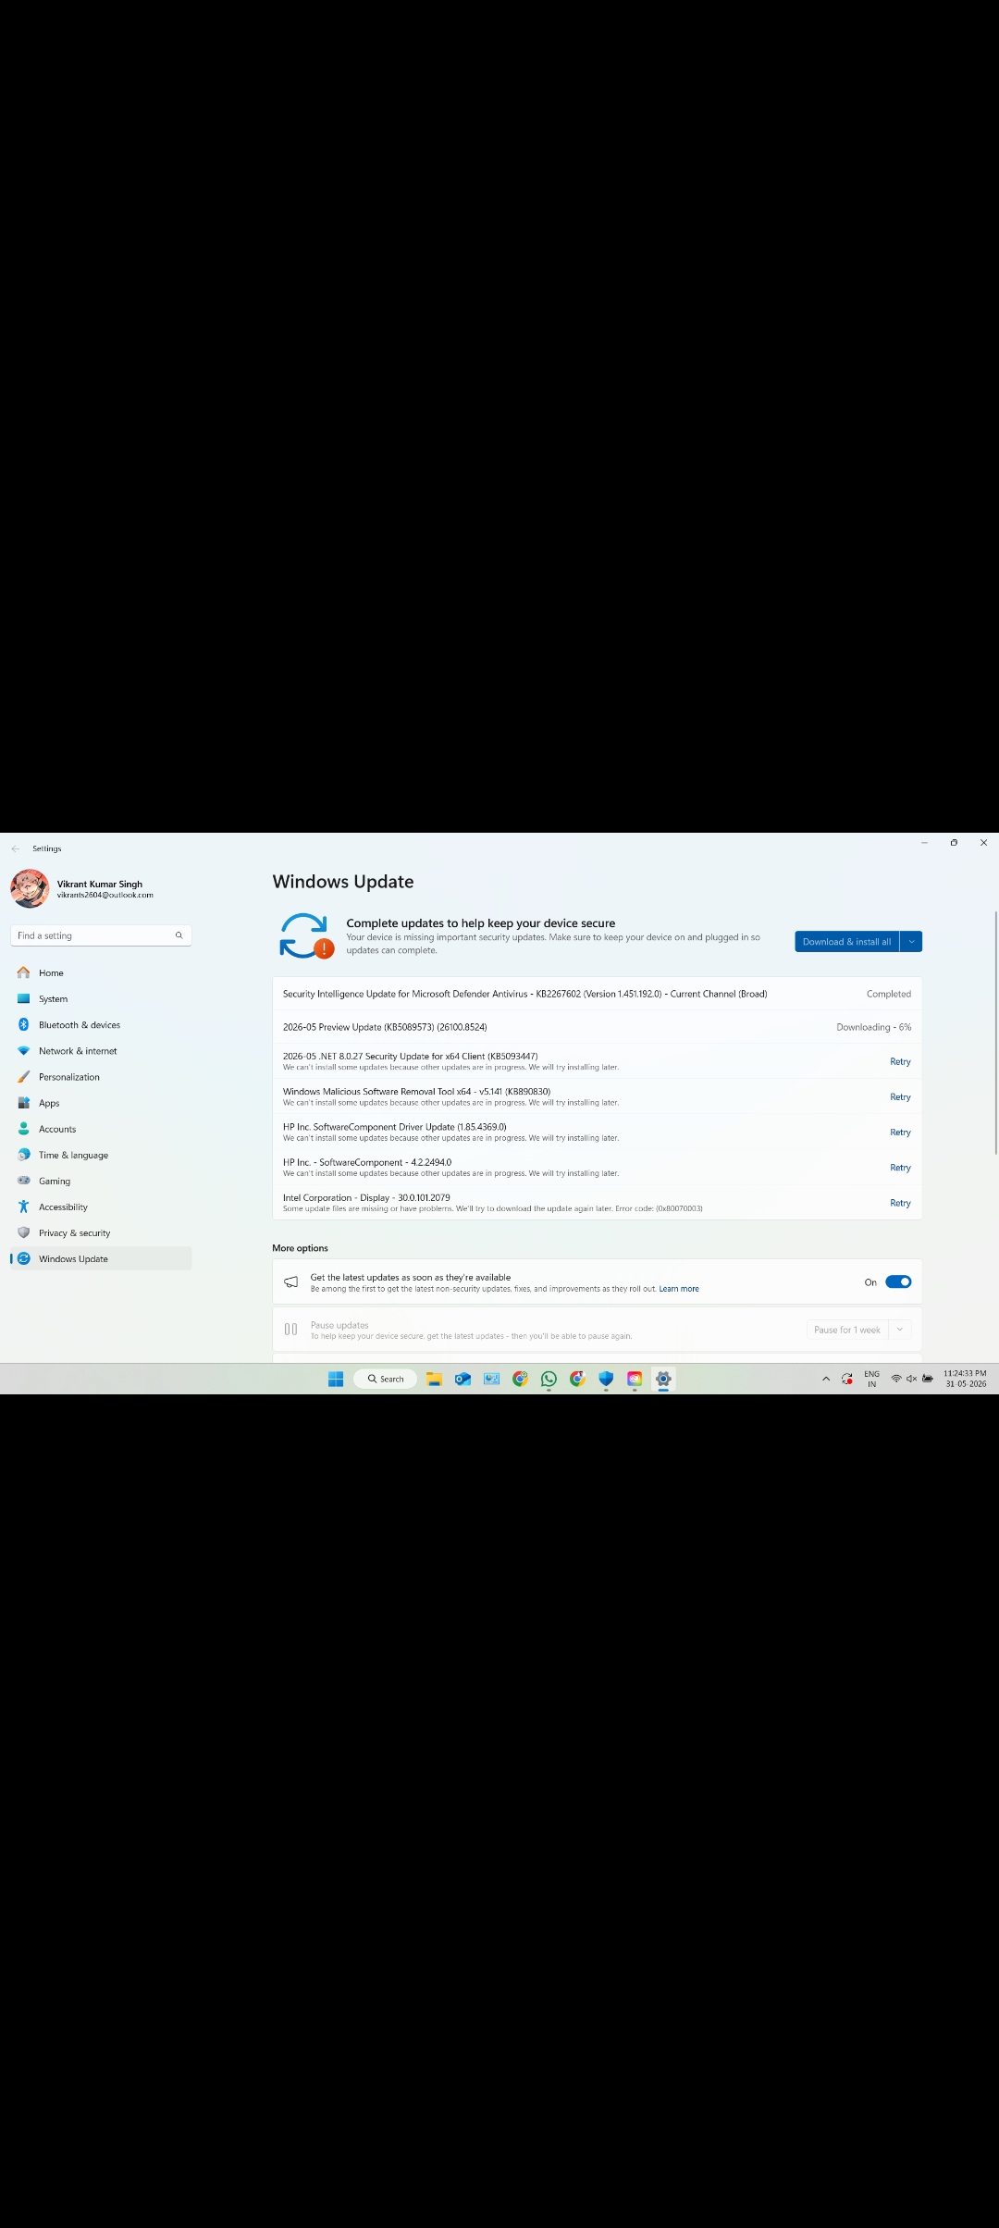This screenshot has width=999, height=2228.
Task: Click the Settings window vertical scrollbar
Action: pyautogui.click(x=995, y=1033)
